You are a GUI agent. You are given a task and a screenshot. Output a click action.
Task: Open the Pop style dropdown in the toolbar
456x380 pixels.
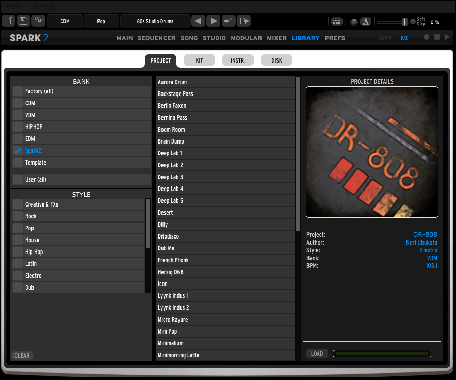101,21
